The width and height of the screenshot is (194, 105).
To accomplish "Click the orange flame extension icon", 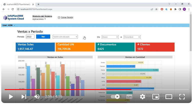I will [x=171, y=9].
